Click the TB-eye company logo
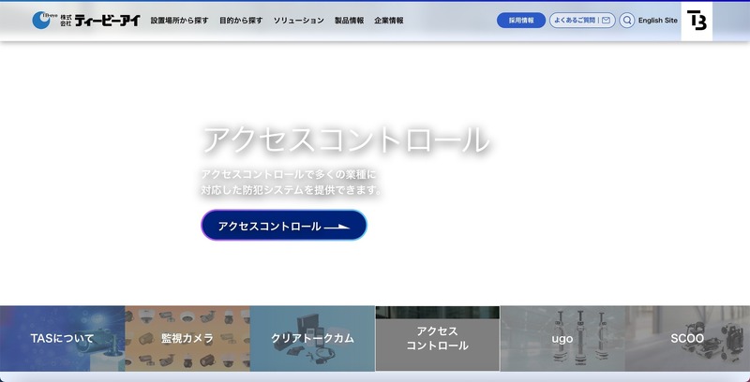 pyautogui.click(x=85, y=20)
